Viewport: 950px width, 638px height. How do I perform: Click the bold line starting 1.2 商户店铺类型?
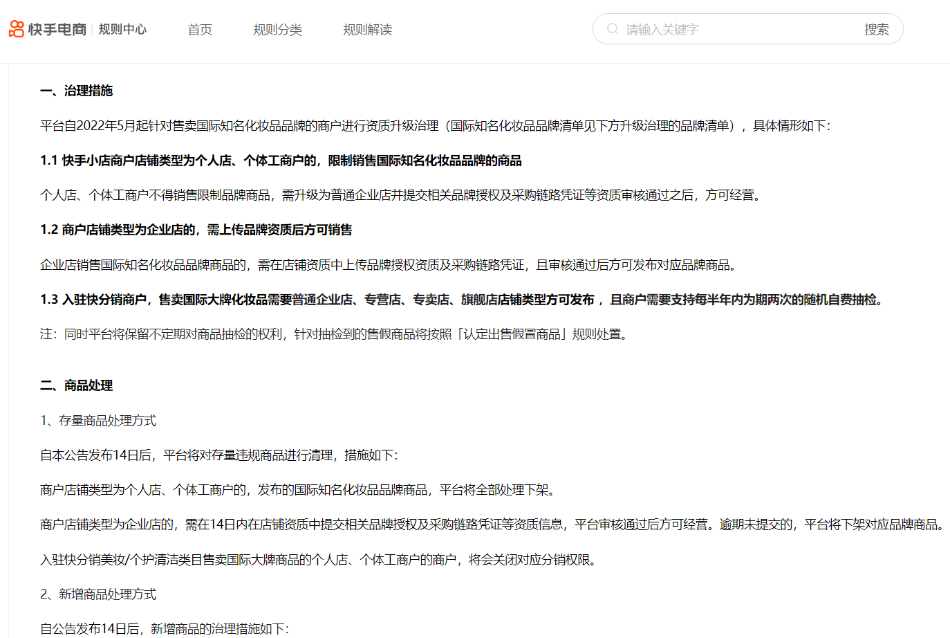pyautogui.click(x=196, y=230)
